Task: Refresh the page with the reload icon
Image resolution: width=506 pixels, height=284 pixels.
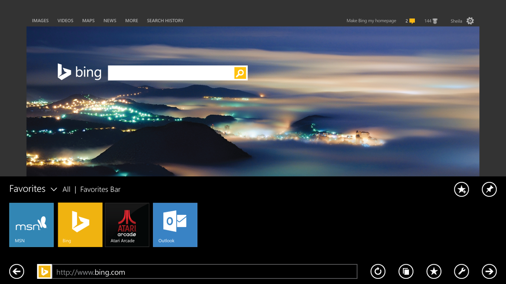Action: tap(378, 271)
